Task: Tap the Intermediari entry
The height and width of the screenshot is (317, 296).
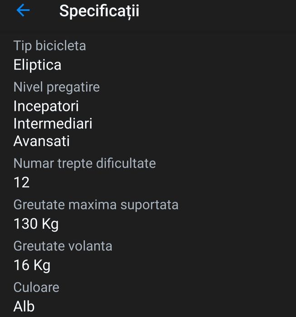Action: click(53, 123)
